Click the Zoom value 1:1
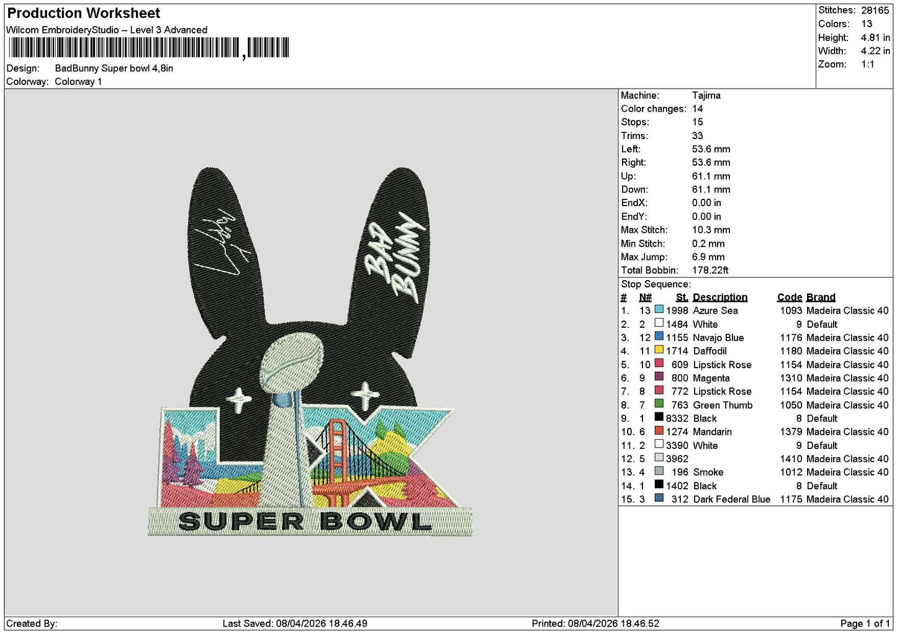 tap(868, 65)
